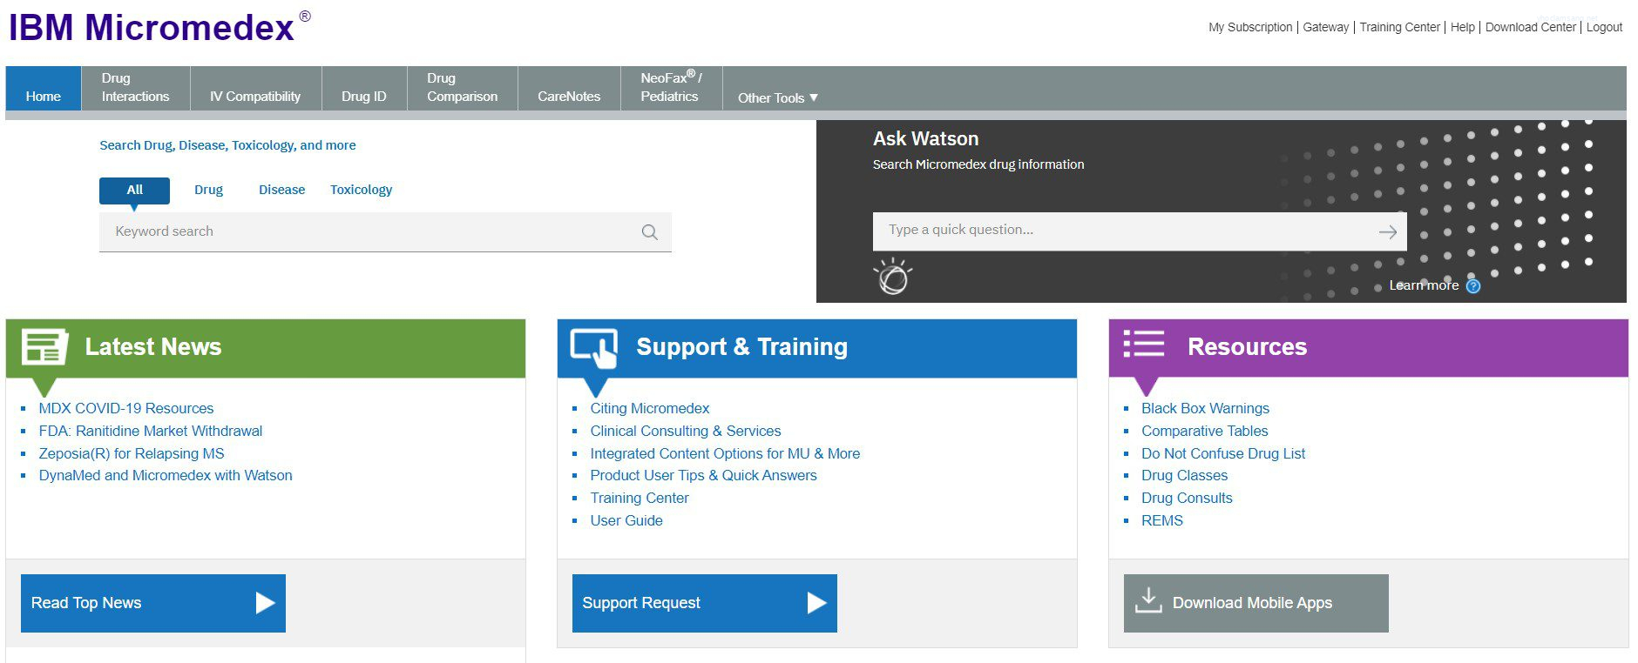Go to the CareNotes tab
The height and width of the screenshot is (663, 1638).
click(x=569, y=89)
